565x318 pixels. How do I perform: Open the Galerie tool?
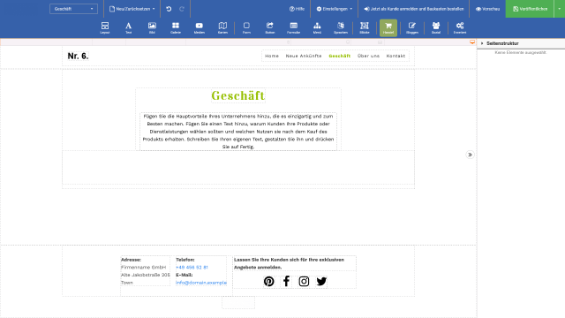click(x=176, y=27)
